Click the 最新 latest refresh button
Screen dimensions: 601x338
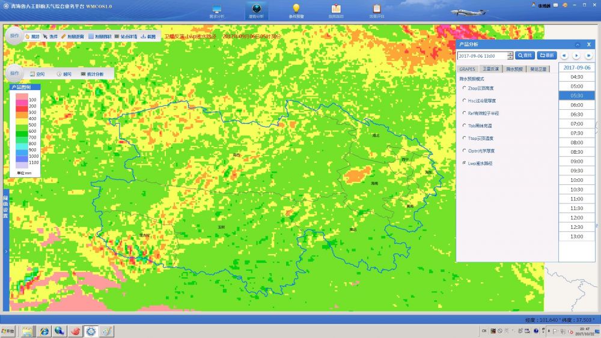coord(546,56)
